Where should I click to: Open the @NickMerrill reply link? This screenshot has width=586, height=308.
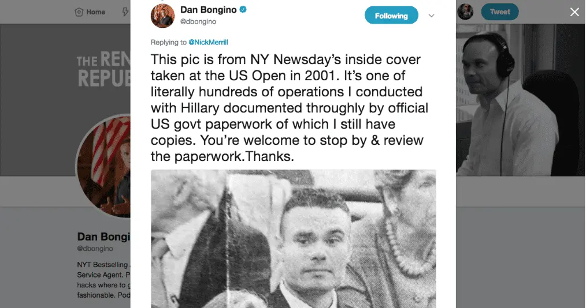coord(208,42)
